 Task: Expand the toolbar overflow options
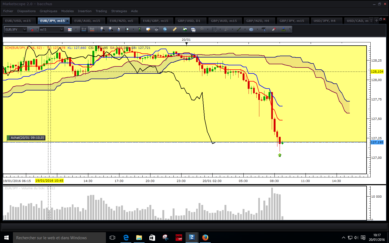click(x=290, y=29)
